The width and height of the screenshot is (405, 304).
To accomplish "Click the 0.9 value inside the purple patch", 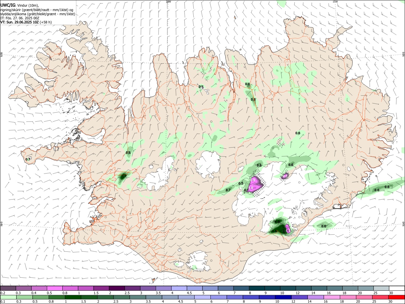I will point(253,180).
